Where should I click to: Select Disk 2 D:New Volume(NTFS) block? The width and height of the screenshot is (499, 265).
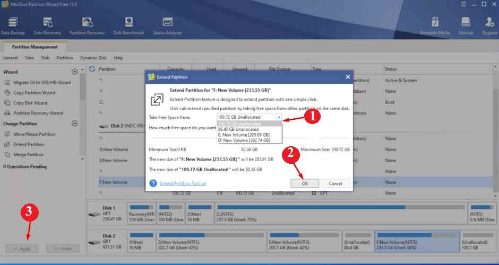point(212,241)
